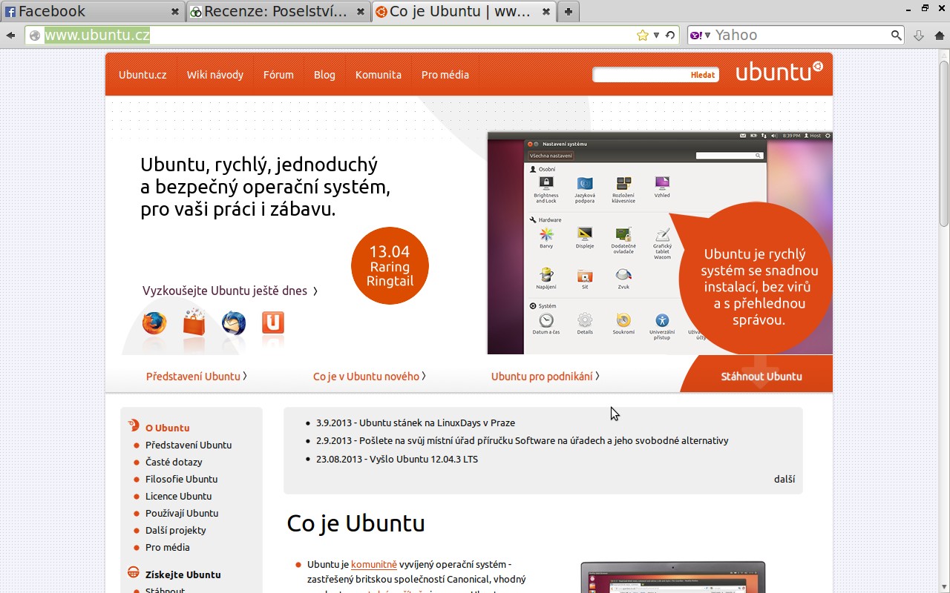Open Filosofie Ubuntu sidebar link
The width and height of the screenshot is (950, 593).
(x=182, y=479)
